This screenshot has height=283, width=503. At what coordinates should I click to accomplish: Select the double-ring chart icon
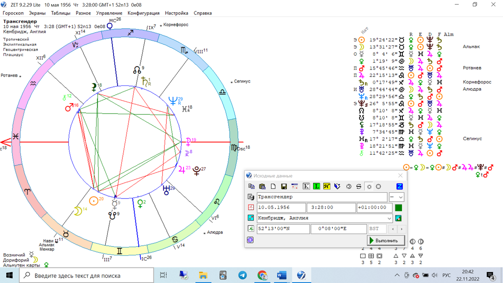point(349,186)
